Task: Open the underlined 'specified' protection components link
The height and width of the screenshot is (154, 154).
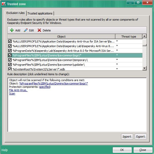Action: pos(45,87)
